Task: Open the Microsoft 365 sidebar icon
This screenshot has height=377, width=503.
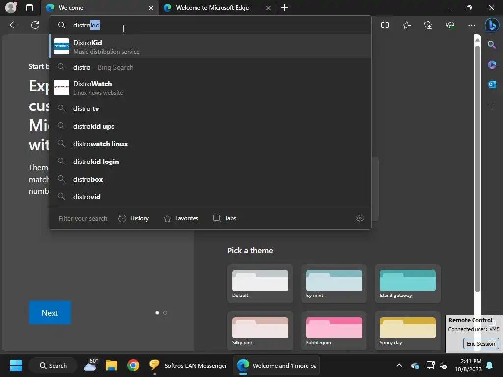Action: [492, 65]
